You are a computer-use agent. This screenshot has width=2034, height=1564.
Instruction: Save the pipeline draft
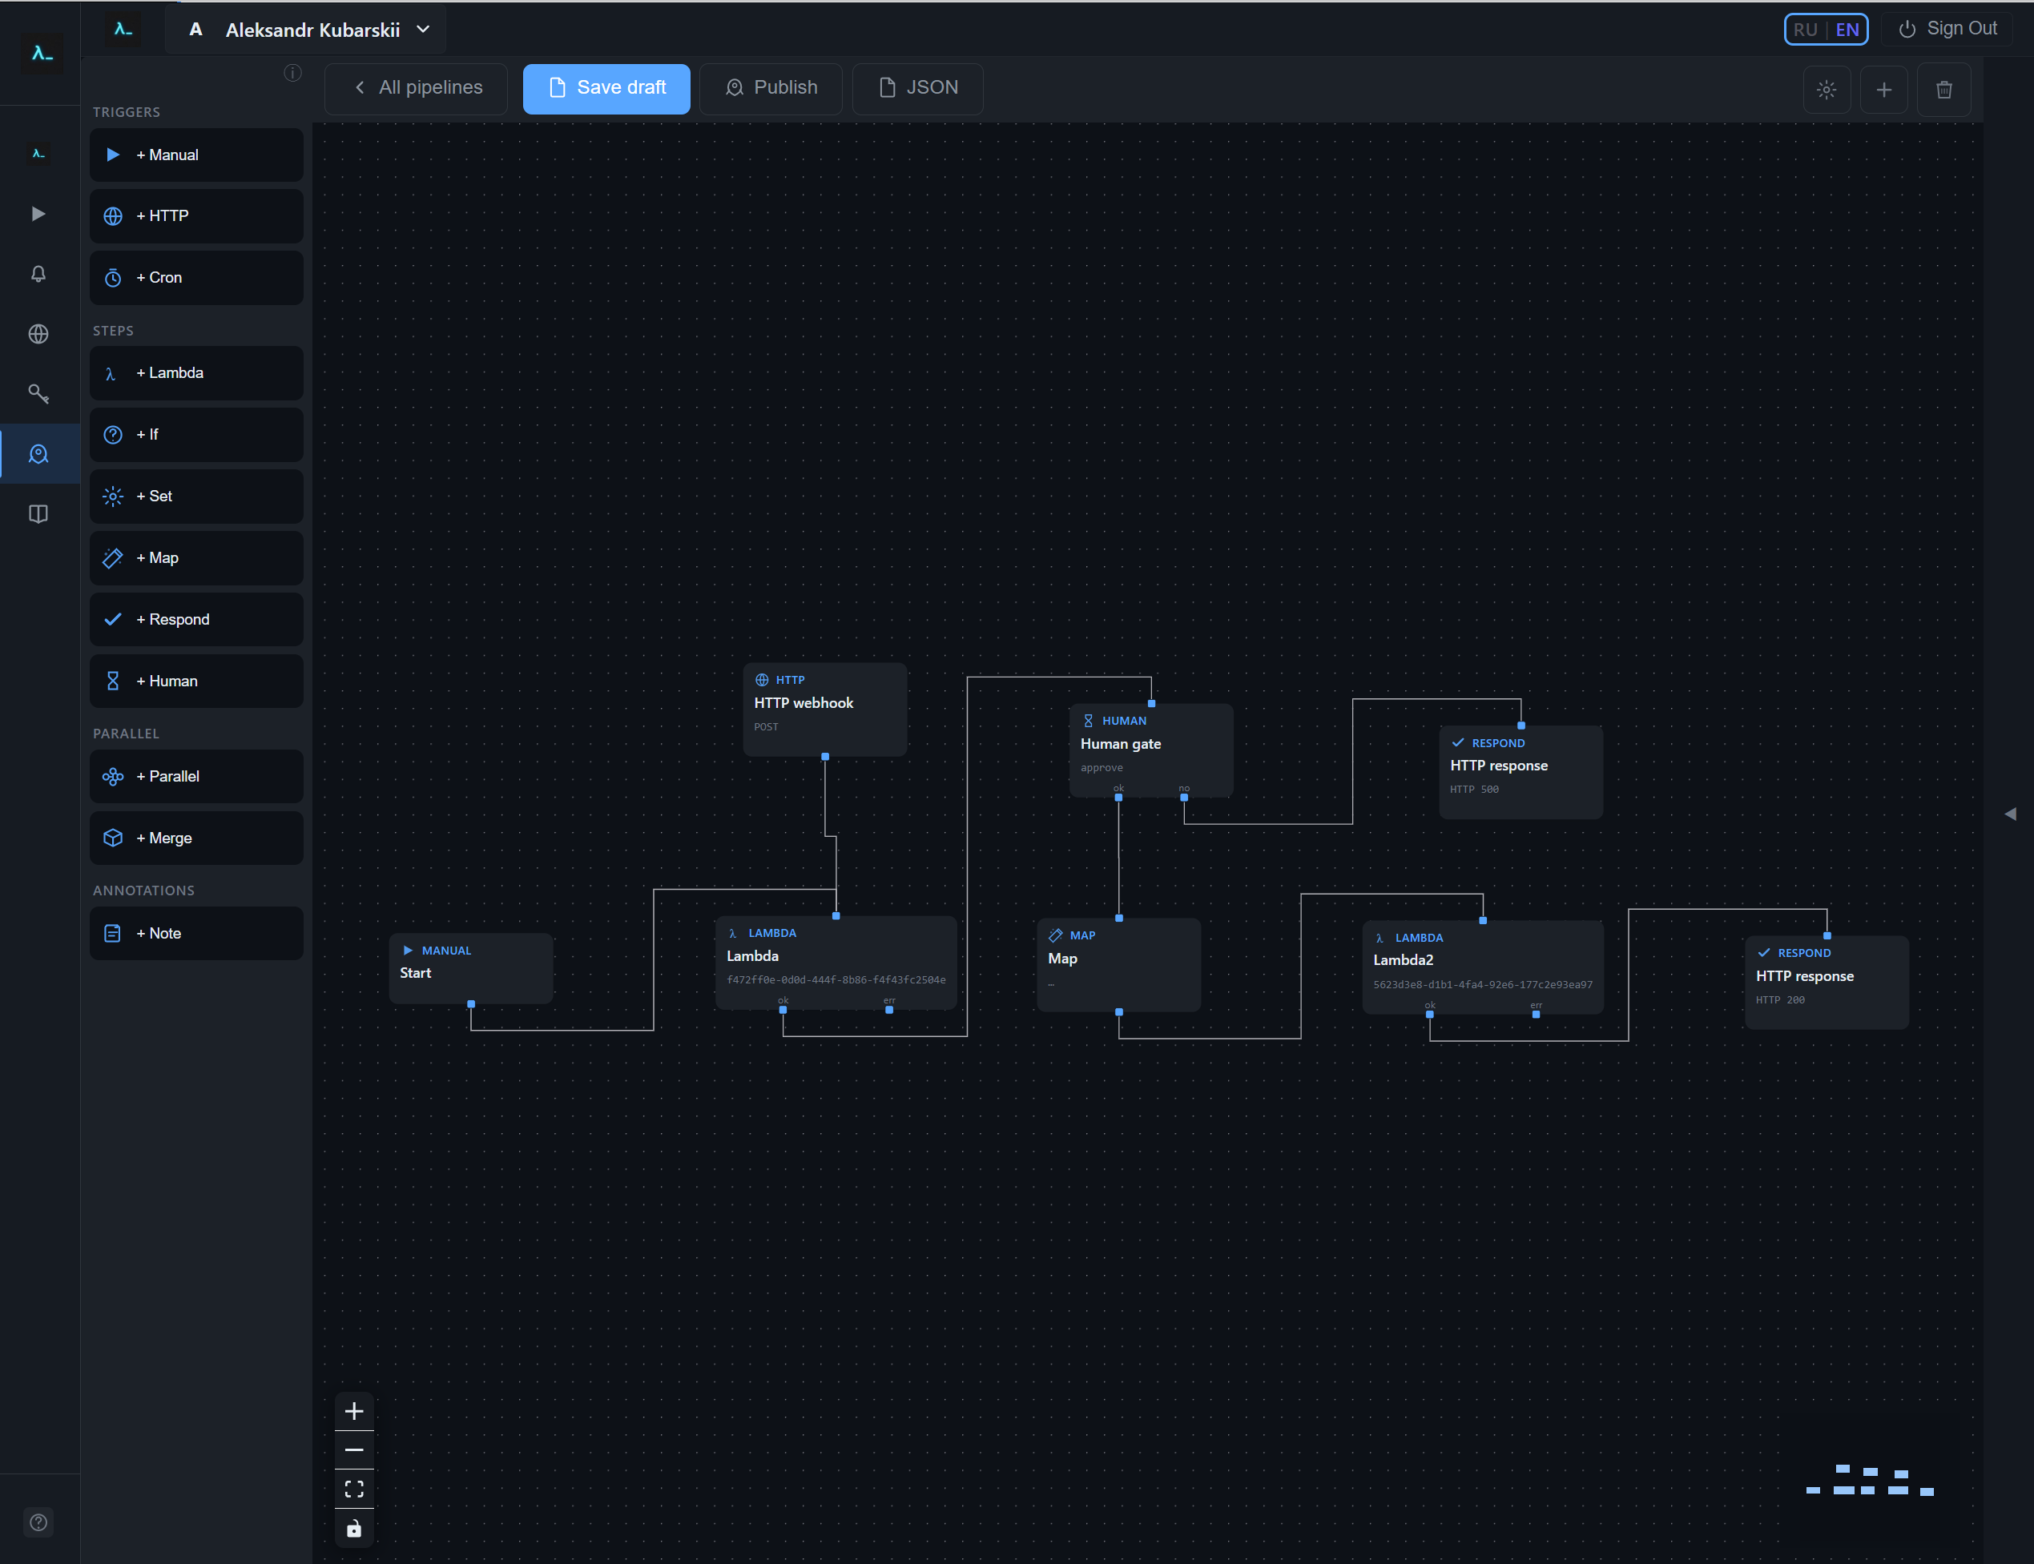click(x=606, y=88)
